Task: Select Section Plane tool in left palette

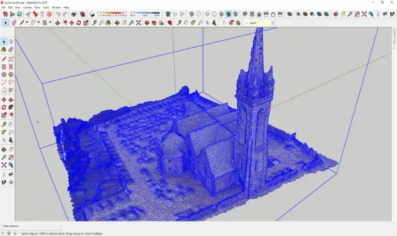Action: click(11, 182)
